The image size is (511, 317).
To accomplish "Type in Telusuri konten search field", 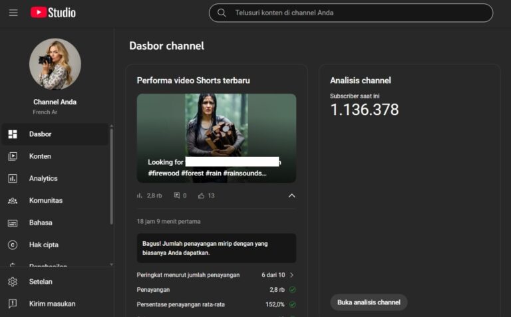I will point(359,13).
